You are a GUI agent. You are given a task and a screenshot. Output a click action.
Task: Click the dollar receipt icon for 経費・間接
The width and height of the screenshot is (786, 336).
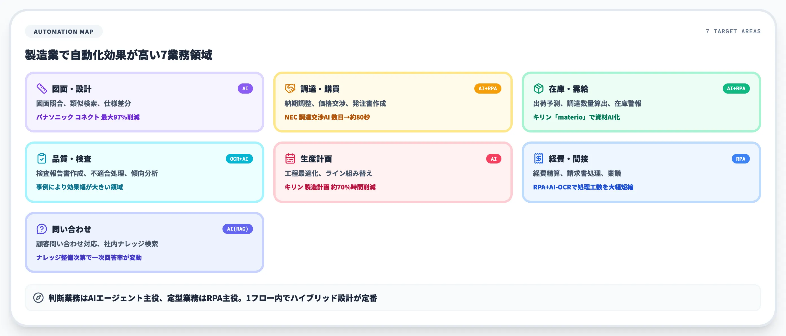pos(539,158)
